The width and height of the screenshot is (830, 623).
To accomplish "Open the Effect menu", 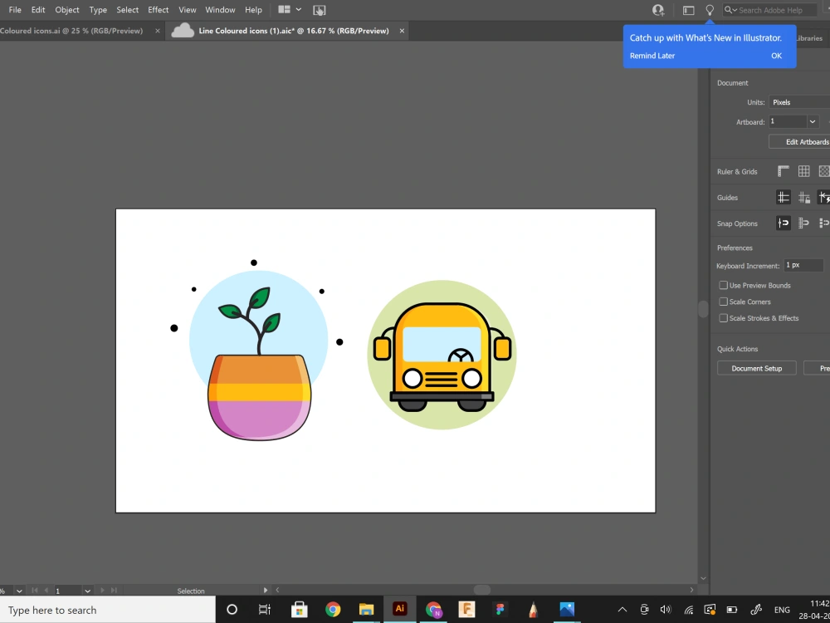I will (159, 9).
